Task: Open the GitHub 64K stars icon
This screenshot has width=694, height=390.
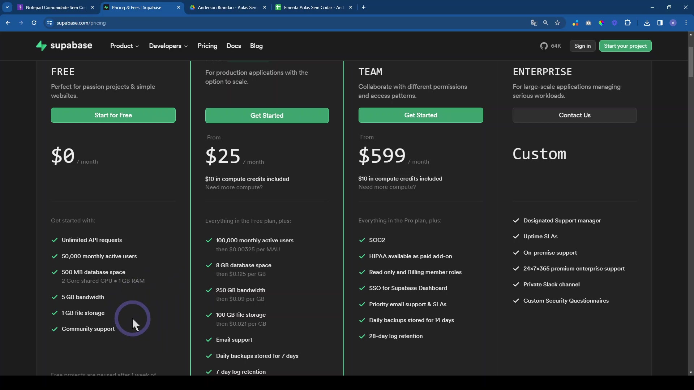Action: point(544,46)
